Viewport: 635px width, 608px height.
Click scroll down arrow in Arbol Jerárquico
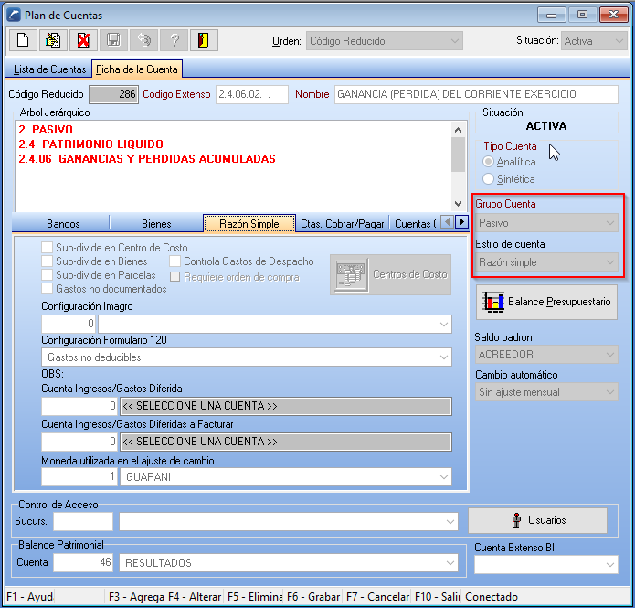click(x=458, y=204)
